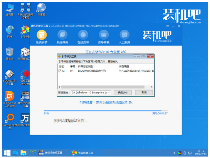Click the horizontal scrollbar left arrow
The width and height of the screenshot is (210, 158).
(x=59, y=87)
